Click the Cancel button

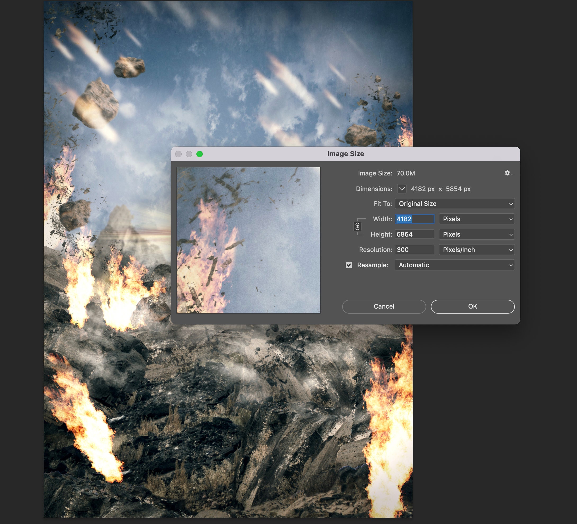click(x=384, y=306)
